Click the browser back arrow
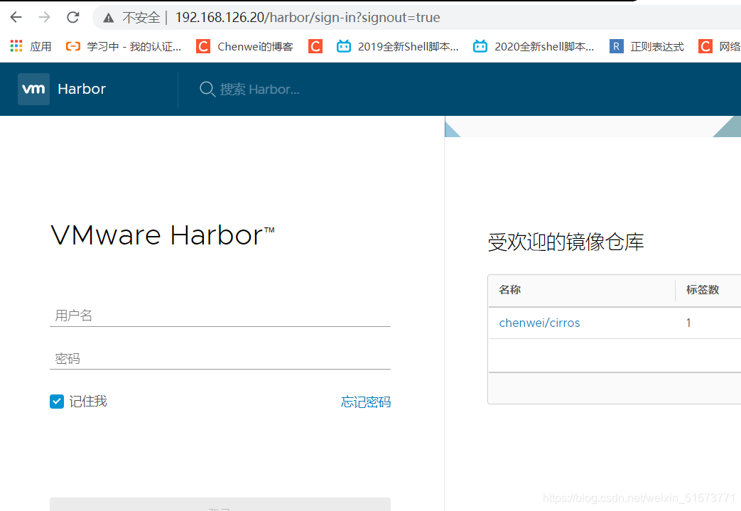This screenshot has width=741, height=511. click(16, 18)
